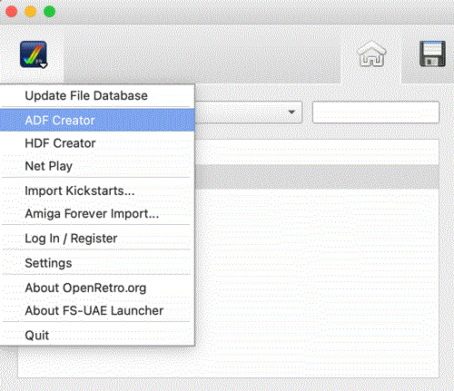The image size is (454, 391).
Task: Select Update File Database menu entry
Action: point(97,96)
